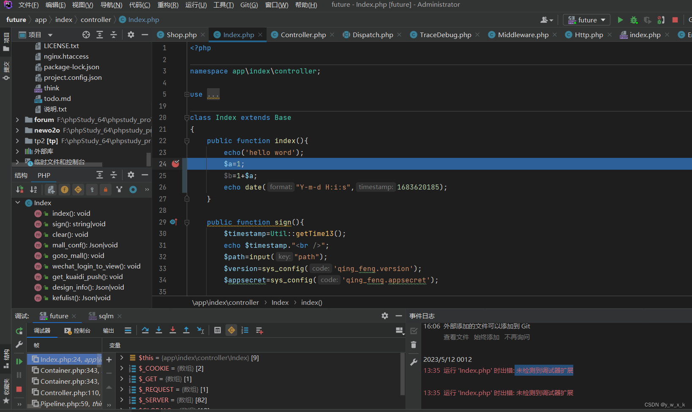Expand the forum project folder
Image resolution: width=692 pixels, height=412 pixels.
[17, 119]
